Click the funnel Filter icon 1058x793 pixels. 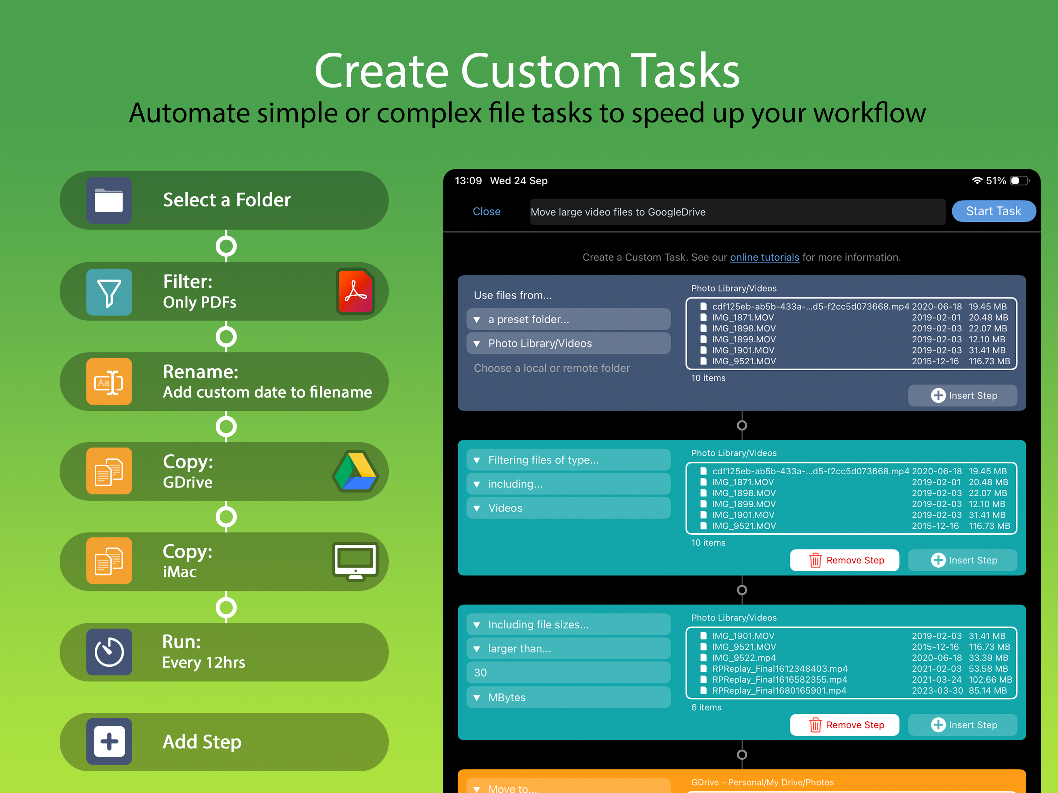tap(109, 292)
